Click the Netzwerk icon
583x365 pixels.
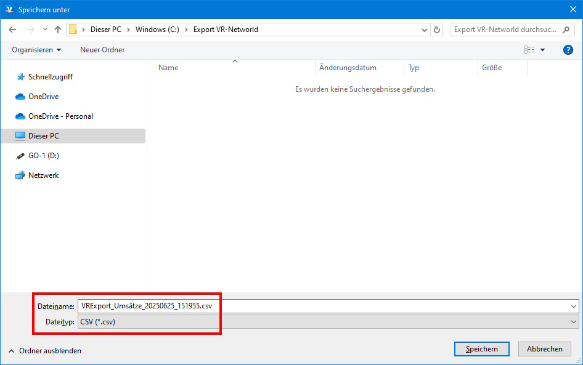pos(20,175)
